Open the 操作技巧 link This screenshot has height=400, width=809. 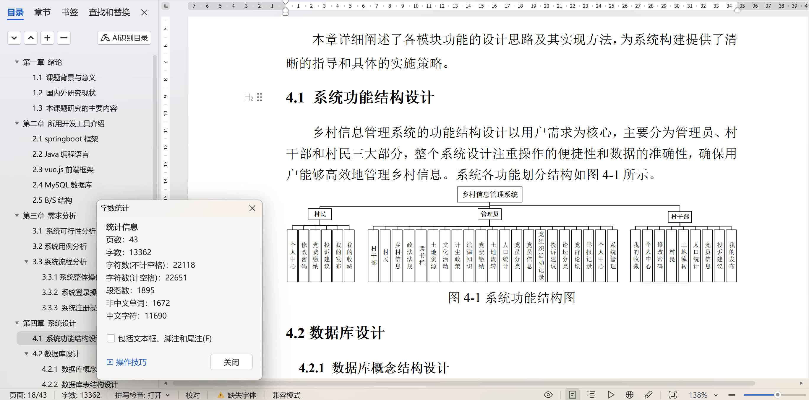(127, 362)
